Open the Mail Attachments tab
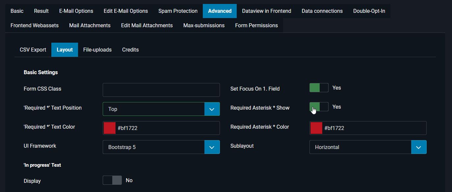452x192 pixels. tap(90, 25)
